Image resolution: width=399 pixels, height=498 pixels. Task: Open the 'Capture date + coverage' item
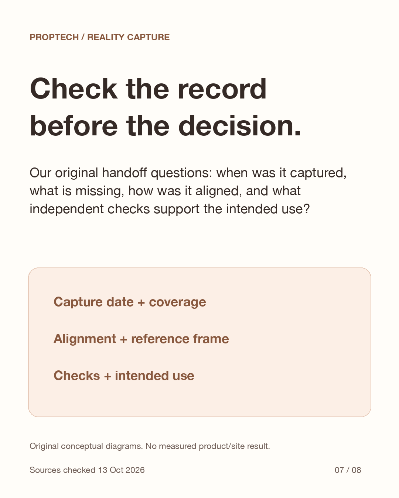tap(130, 302)
